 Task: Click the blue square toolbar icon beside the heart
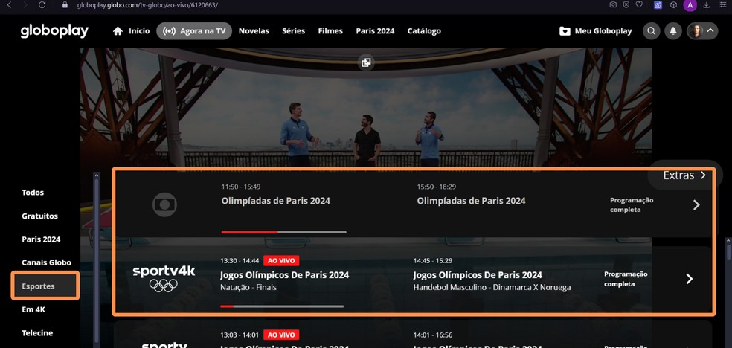click(658, 5)
